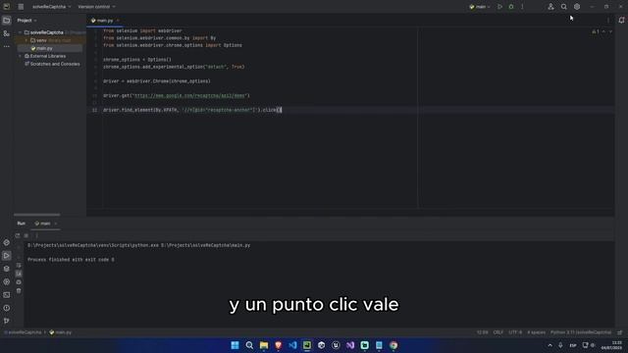Open Python 3.11 interpreter selector in status bar

[581, 332]
